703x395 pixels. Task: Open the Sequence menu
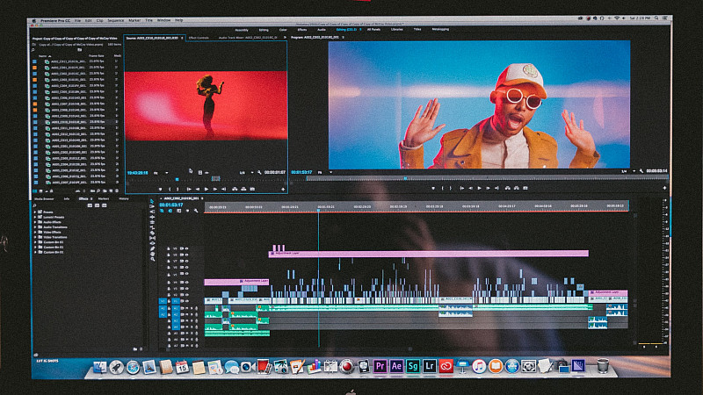(x=116, y=20)
